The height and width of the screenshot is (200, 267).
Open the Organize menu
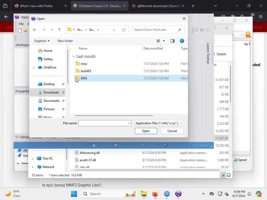[x=41, y=41]
